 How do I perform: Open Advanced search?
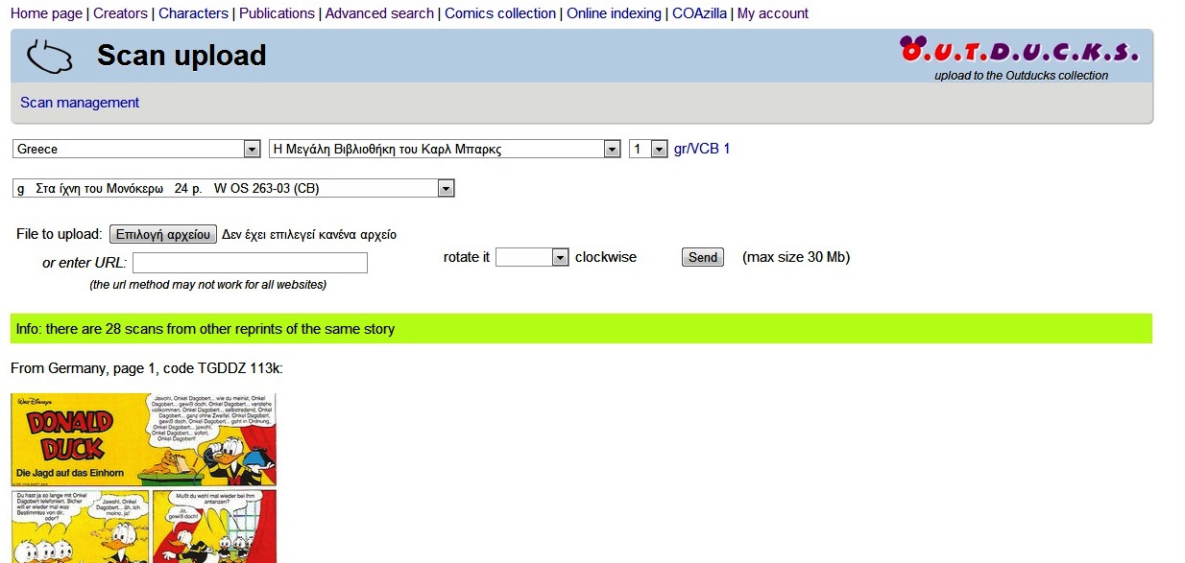tap(379, 13)
